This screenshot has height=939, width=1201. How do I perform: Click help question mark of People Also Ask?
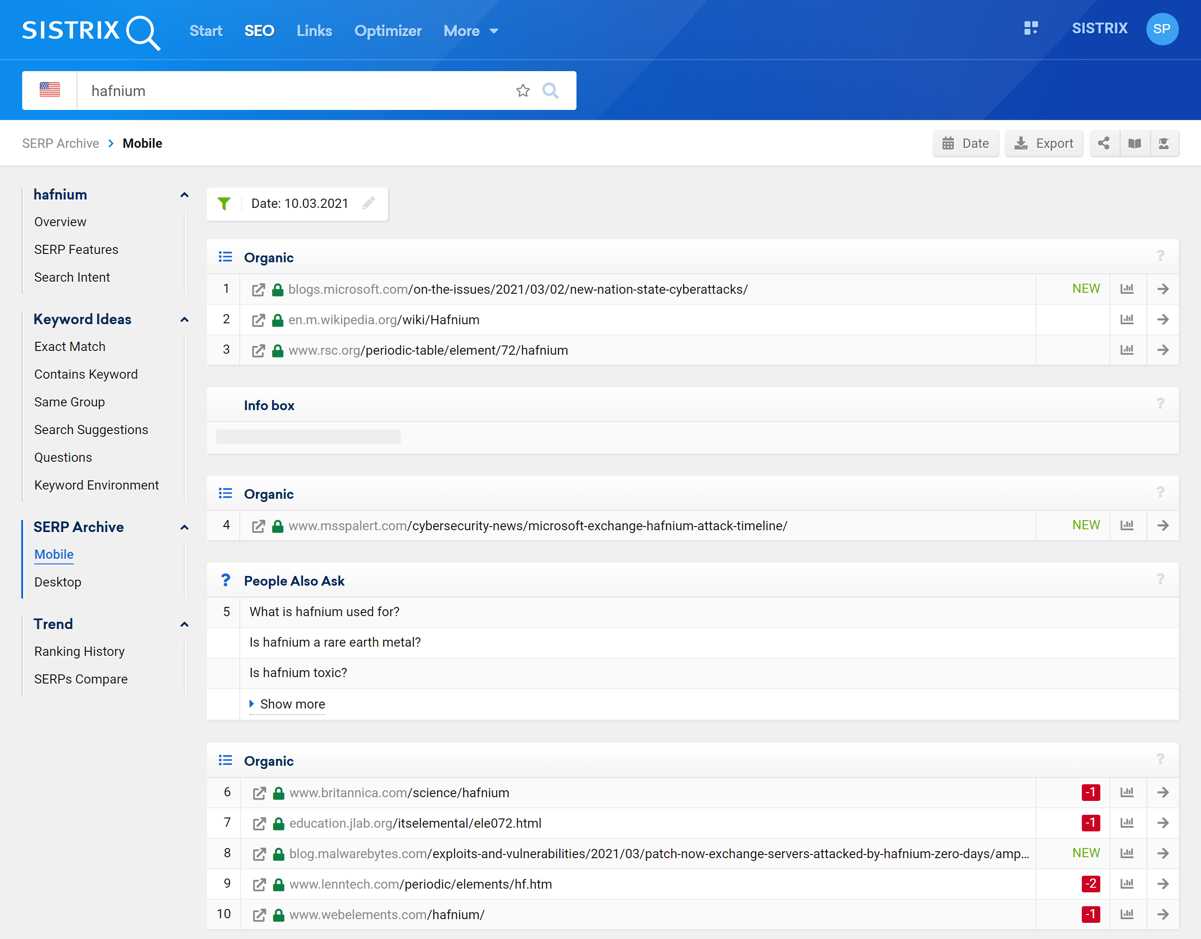click(x=1160, y=579)
